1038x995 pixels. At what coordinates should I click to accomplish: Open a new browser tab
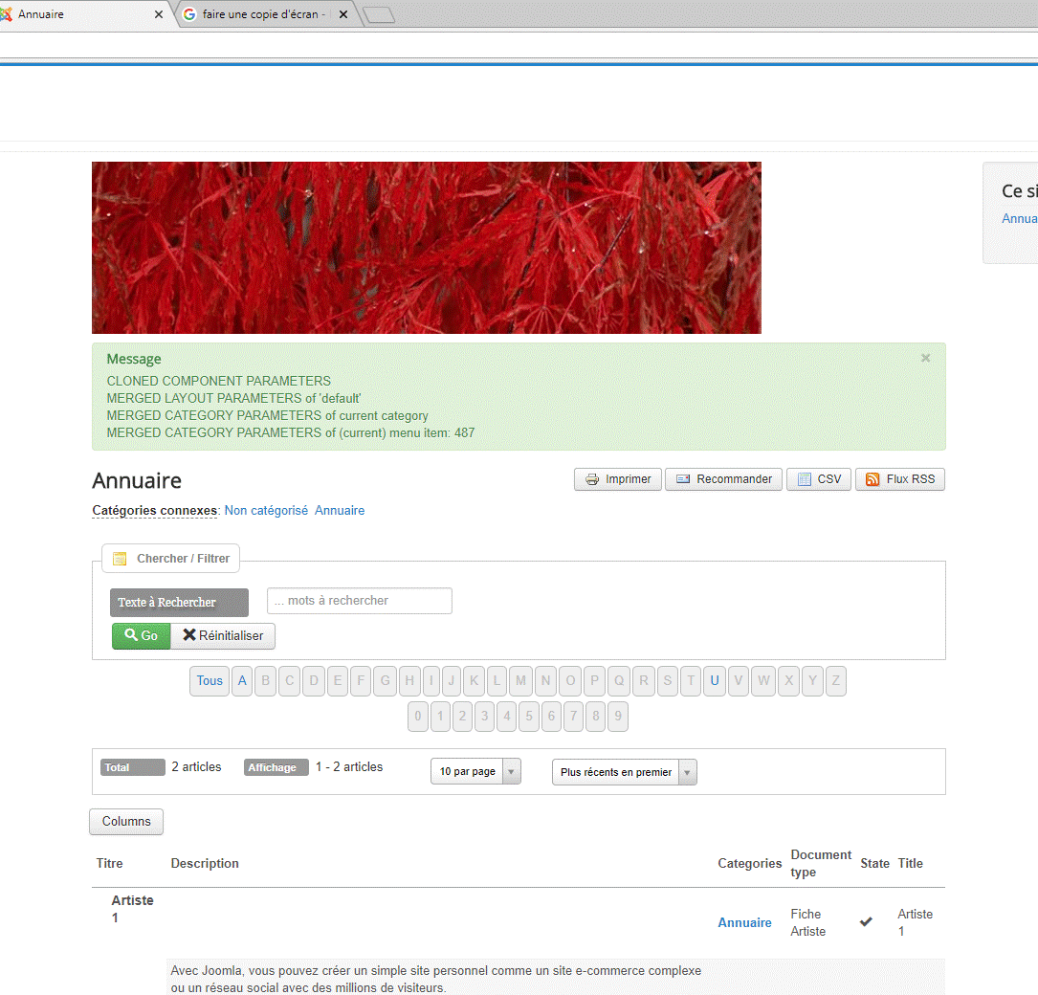coord(379,14)
